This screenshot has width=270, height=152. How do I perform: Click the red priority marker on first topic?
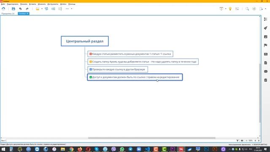coord(91,54)
